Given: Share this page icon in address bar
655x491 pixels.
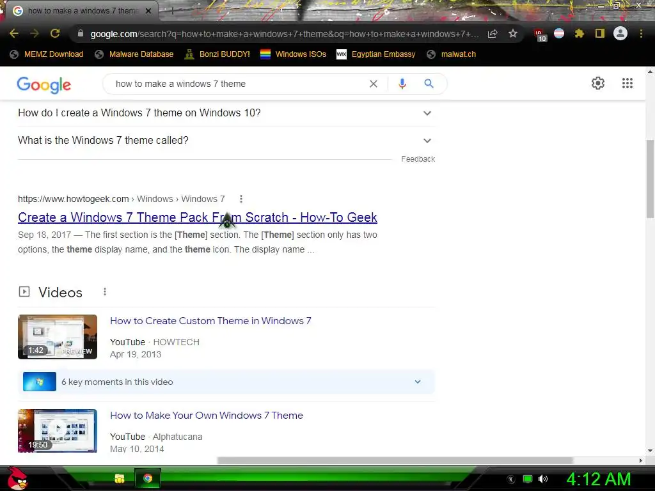Looking at the screenshot, I should (493, 34).
